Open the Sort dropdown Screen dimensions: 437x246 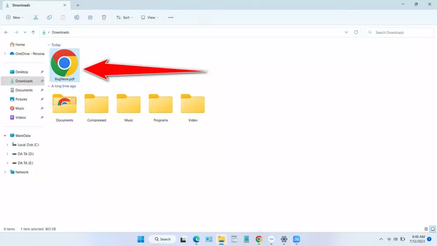point(125,17)
